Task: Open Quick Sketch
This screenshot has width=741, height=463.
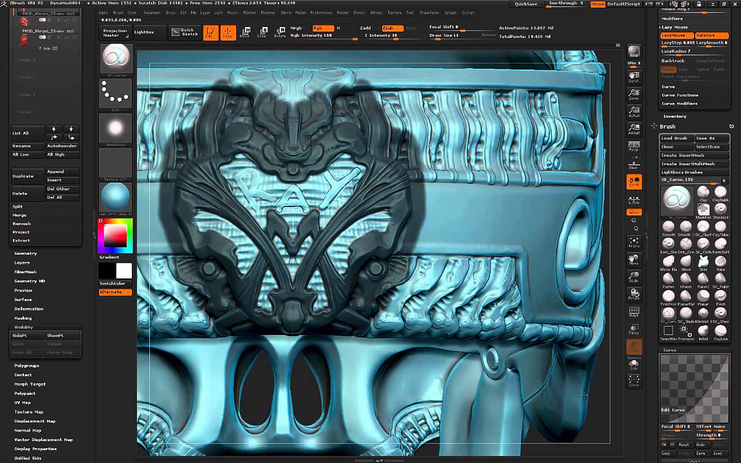Action: 185,32
